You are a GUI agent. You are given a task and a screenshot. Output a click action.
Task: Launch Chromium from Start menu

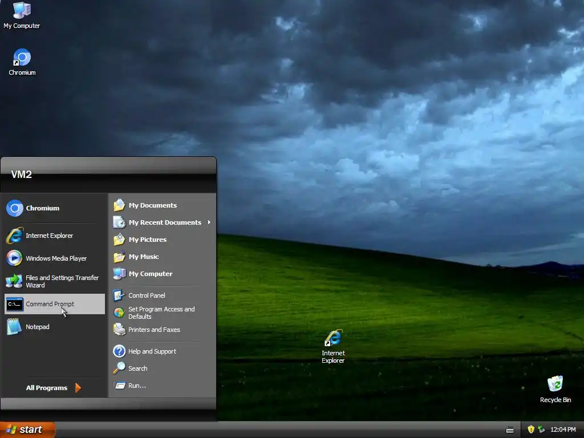(x=54, y=208)
